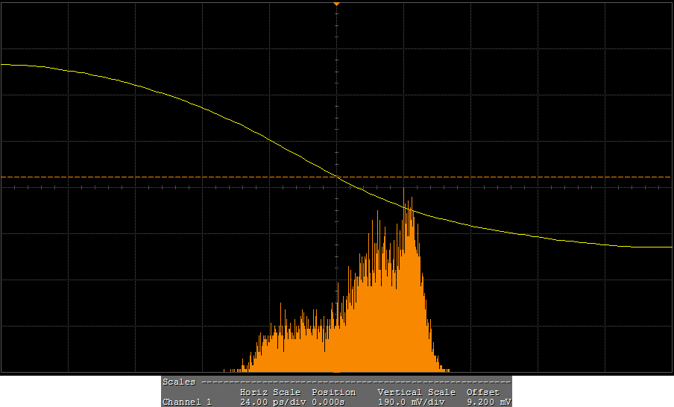Click the Position column header
This screenshot has width=674, height=407.
tap(333, 392)
